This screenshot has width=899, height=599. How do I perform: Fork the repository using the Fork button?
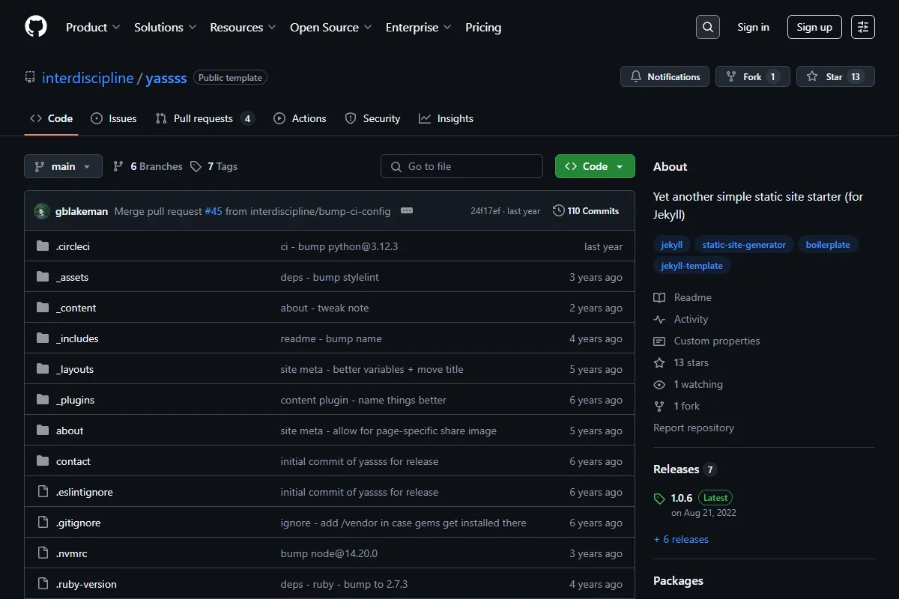(752, 76)
